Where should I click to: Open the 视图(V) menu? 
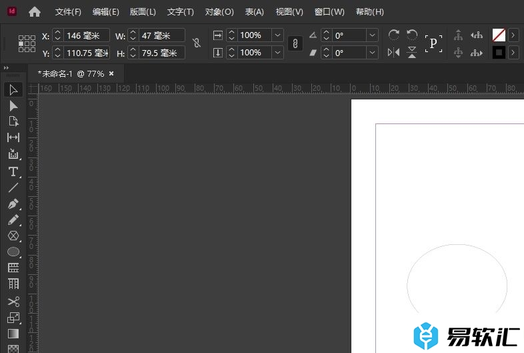click(x=289, y=12)
